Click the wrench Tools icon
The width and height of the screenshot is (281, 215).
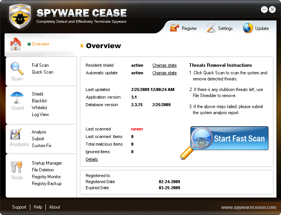[x=17, y=167]
